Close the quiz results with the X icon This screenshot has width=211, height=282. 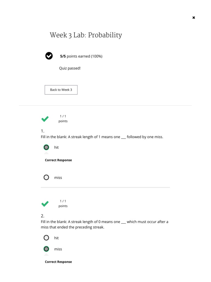(x=194, y=18)
